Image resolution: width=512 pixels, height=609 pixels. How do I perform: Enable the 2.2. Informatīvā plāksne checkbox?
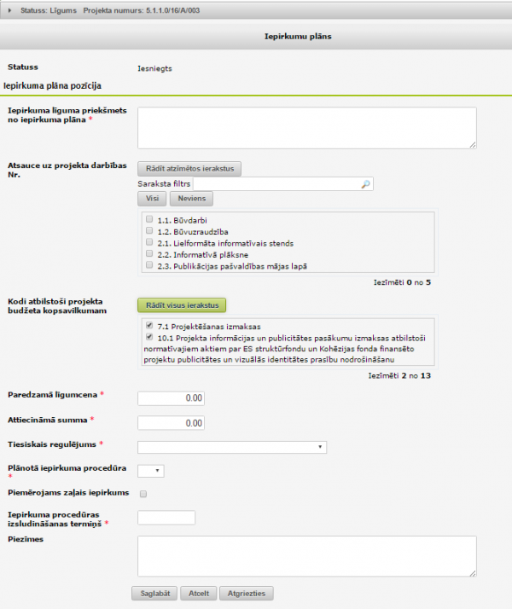pyautogui.click(x=150, y=254)
